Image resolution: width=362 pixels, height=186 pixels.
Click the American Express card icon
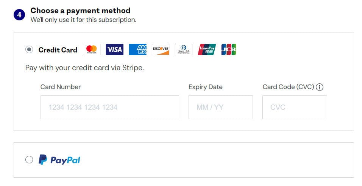point(137,49)
